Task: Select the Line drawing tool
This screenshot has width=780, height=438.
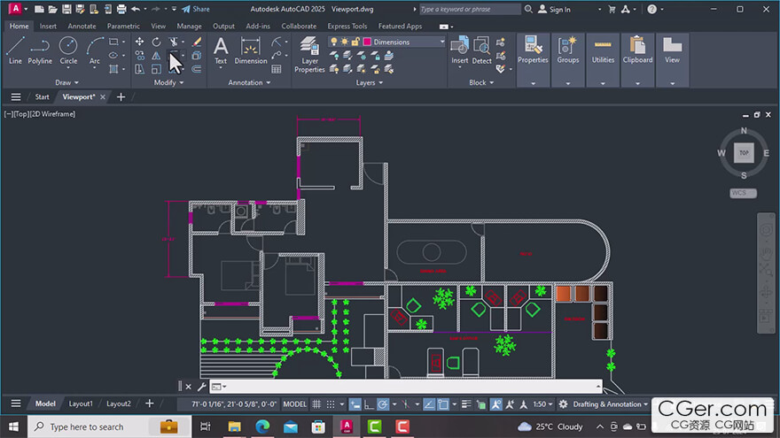Action: coord(15,50)
